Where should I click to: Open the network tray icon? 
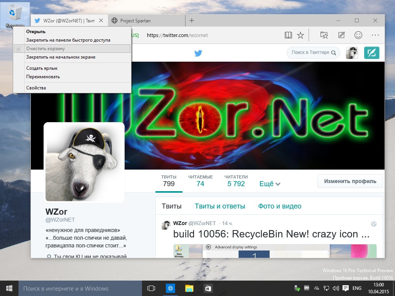pos(326,288)
